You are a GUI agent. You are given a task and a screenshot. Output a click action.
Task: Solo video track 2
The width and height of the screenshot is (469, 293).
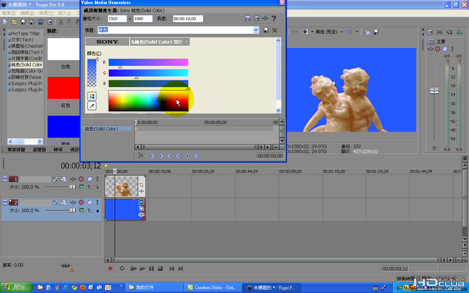pos(97,202)
